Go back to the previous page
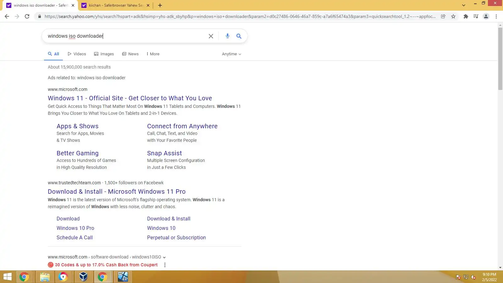 point(7,16)
